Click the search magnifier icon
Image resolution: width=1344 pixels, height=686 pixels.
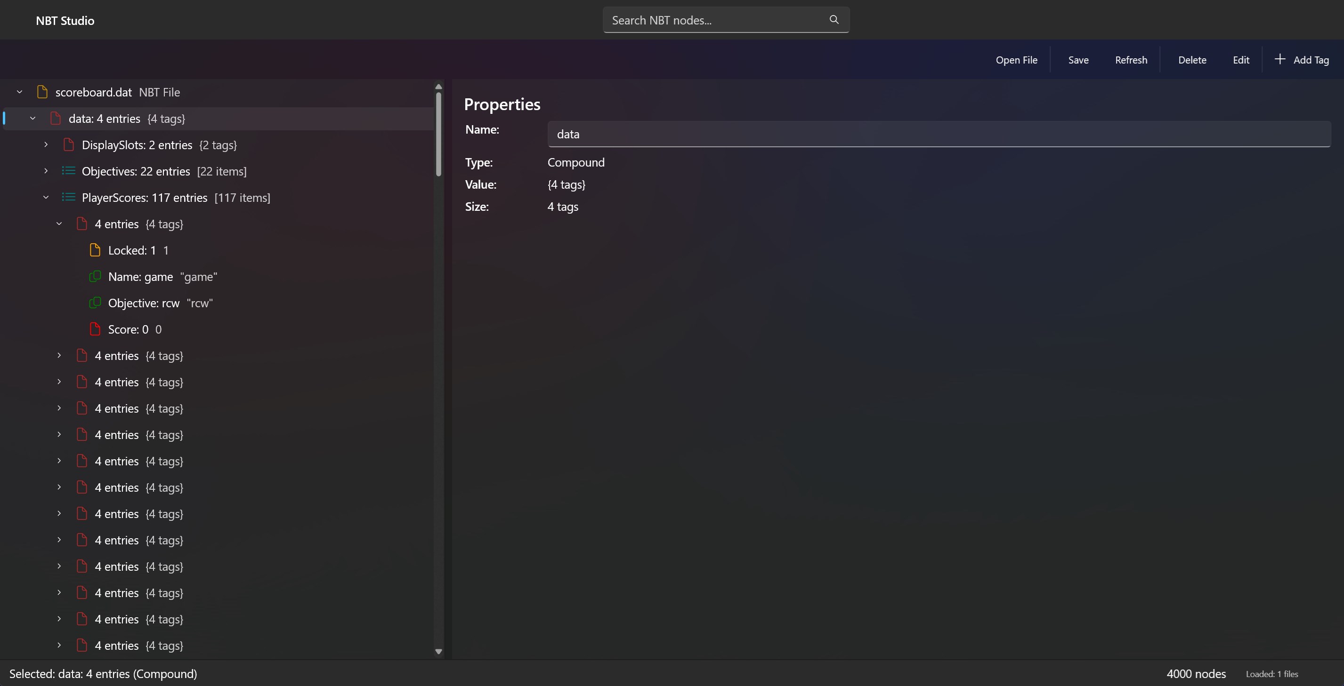pos(834,20)
